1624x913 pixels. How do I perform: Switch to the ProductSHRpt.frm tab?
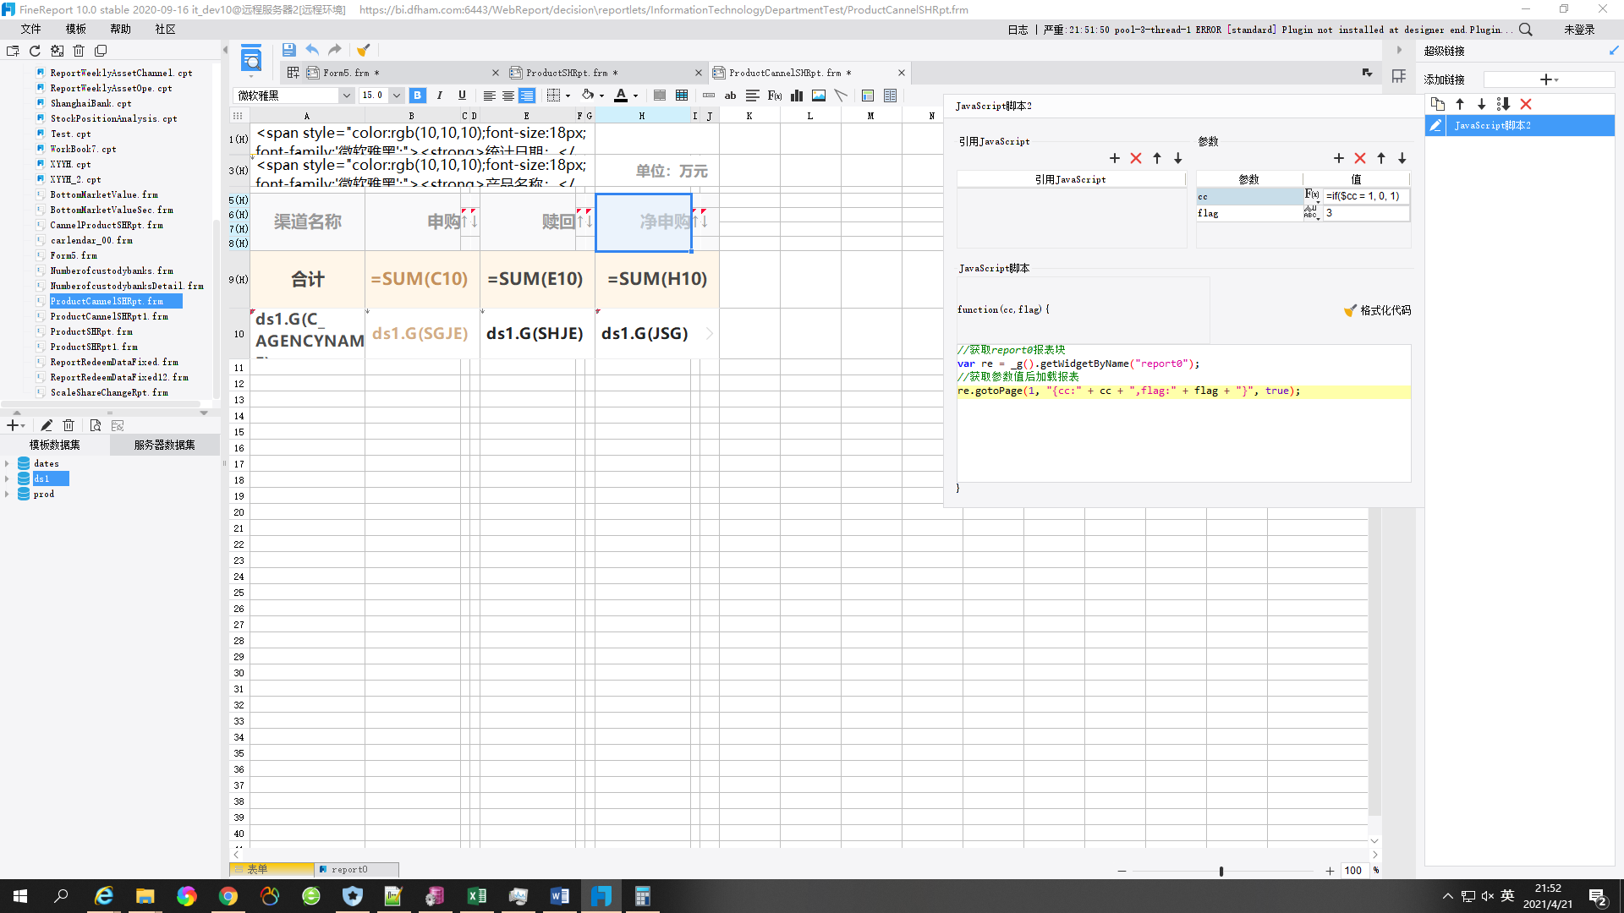tap(566, 73)
